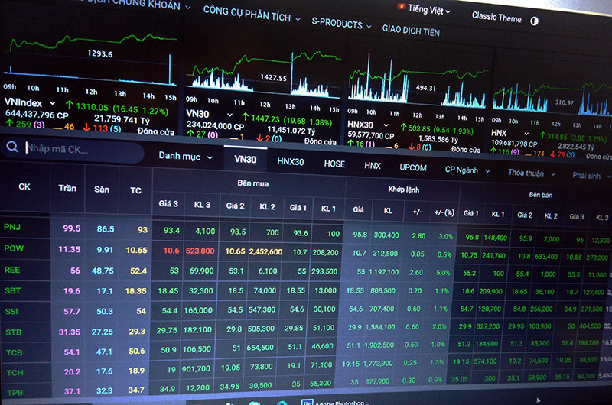The width and height of the screenshot is (612, 405).
Task: Click the Giao dịch tiền link
Action: pyautogui.click(x=411, y=29)
